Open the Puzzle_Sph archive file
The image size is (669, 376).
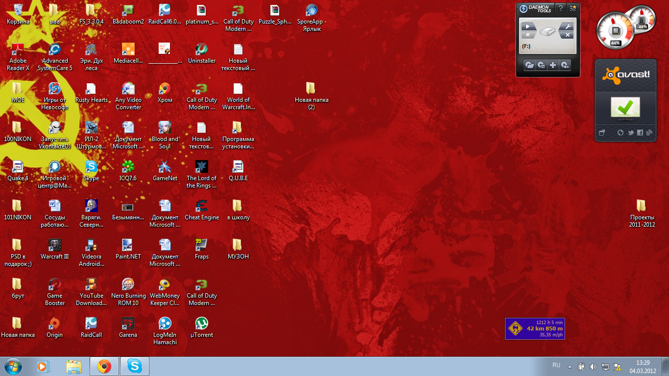pos(275,14)
